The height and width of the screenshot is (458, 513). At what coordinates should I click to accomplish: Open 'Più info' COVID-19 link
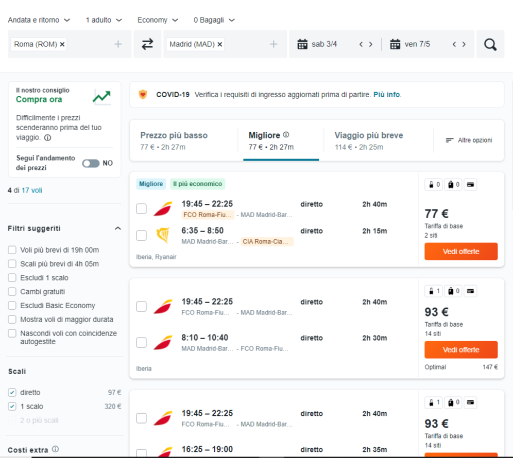[387, 95]
